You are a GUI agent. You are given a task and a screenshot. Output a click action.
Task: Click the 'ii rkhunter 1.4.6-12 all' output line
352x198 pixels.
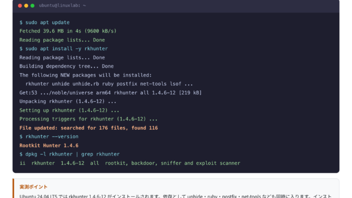pyautogui.click(x=130, y=163)
